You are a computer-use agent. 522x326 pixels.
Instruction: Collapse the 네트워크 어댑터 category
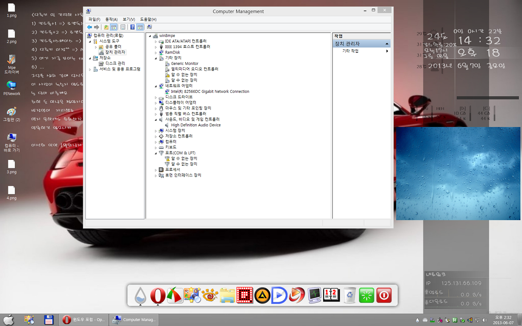156,86
